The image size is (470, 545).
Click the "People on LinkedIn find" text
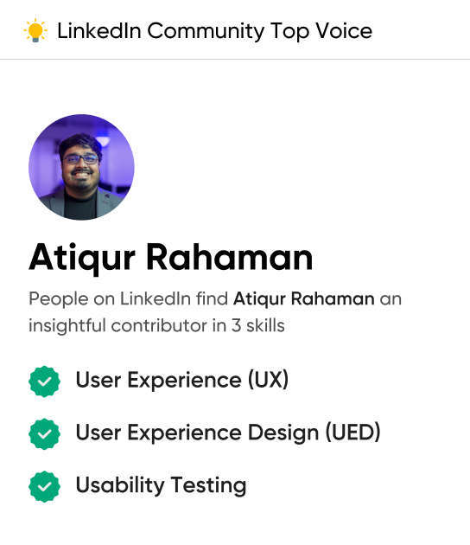[129, 299]
